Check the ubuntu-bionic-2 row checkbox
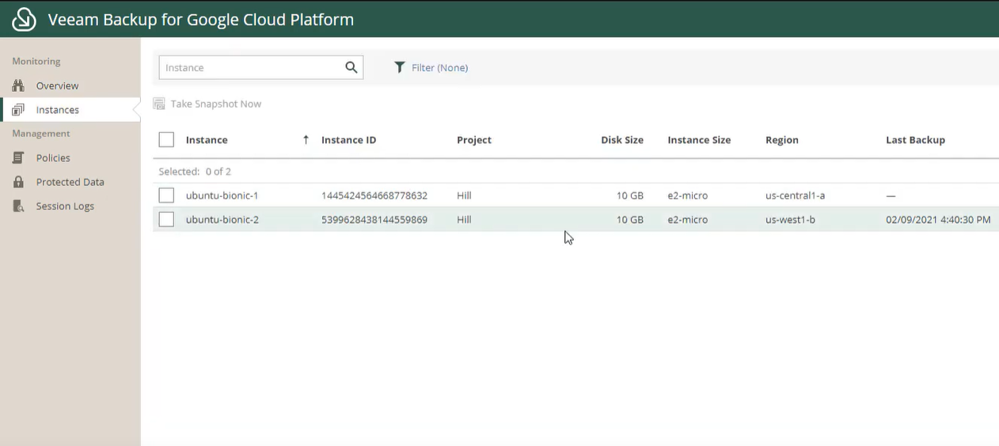 pyautogui.click(x=166, y=219)
